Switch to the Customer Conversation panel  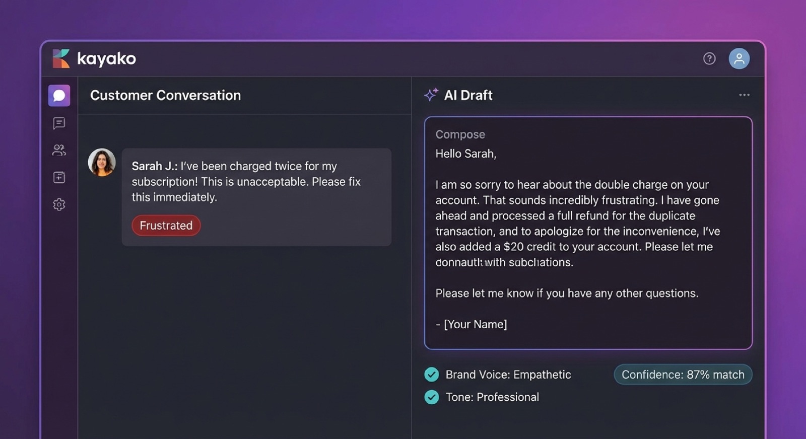(x=165, y=95)
